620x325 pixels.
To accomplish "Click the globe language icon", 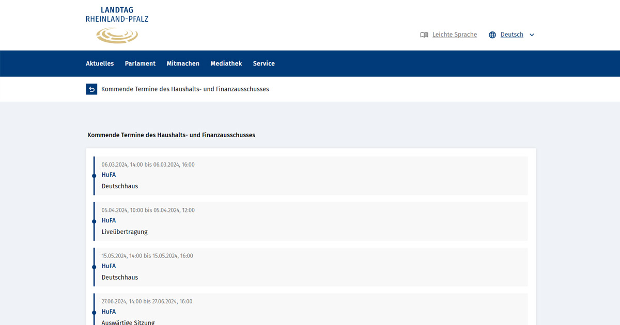I will [492, 35].
